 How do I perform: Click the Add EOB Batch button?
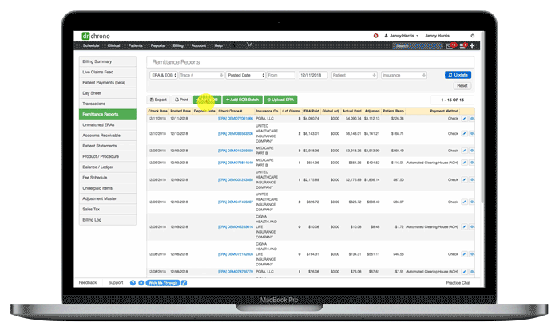pos(243,100)
